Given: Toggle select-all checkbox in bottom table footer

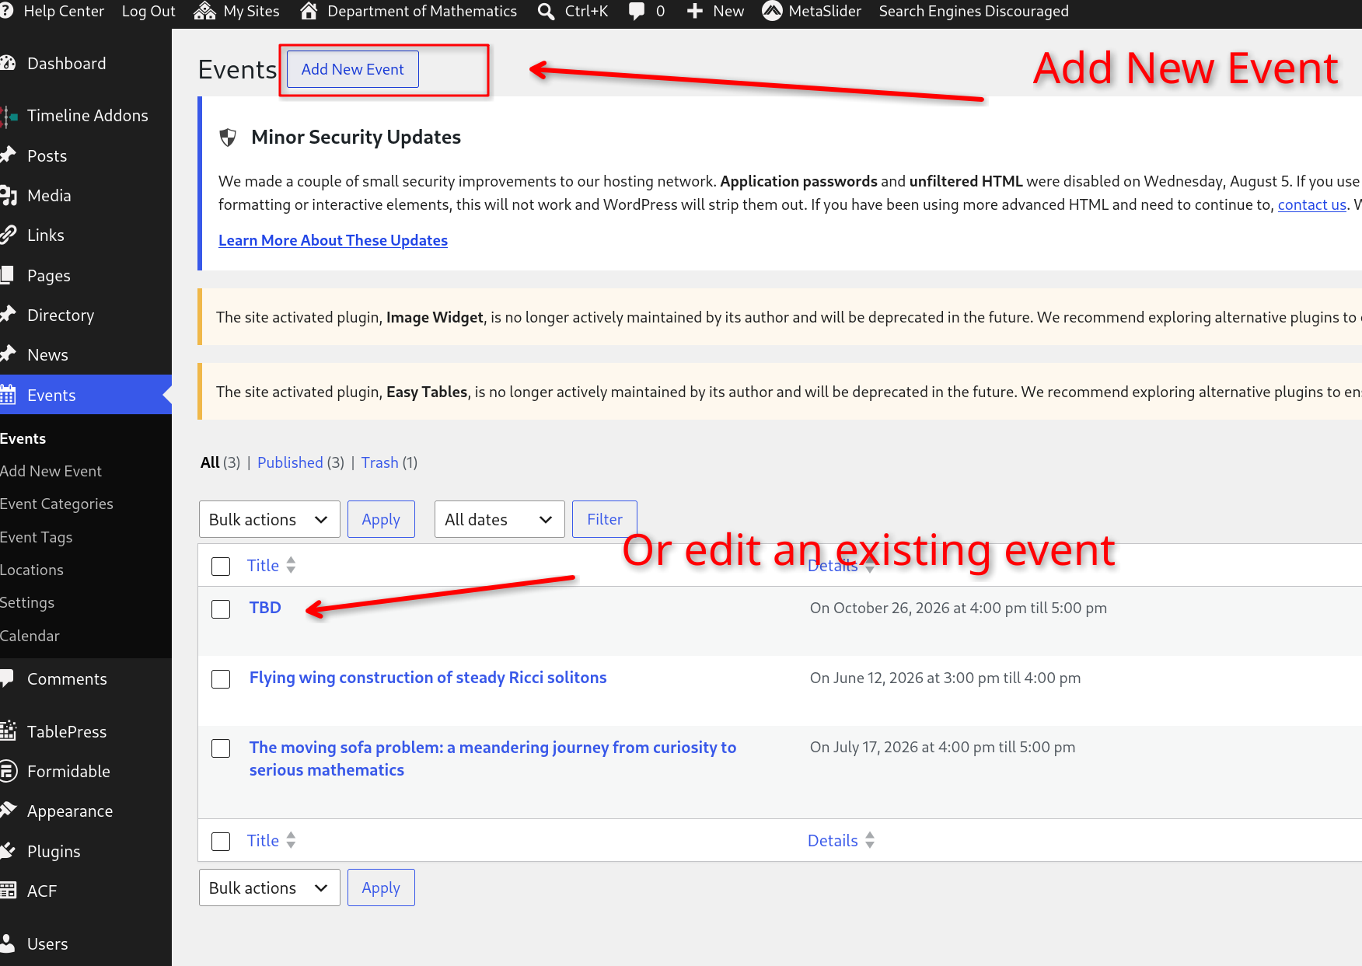Looking at the screenshot, I should (221, 842).
